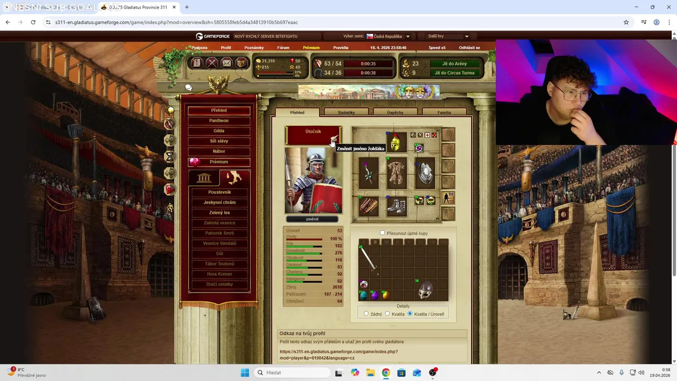The height and width of the screenshot is (381, 677).
Task: Click the hourglass side bar icon
Action: click(169, 157)
